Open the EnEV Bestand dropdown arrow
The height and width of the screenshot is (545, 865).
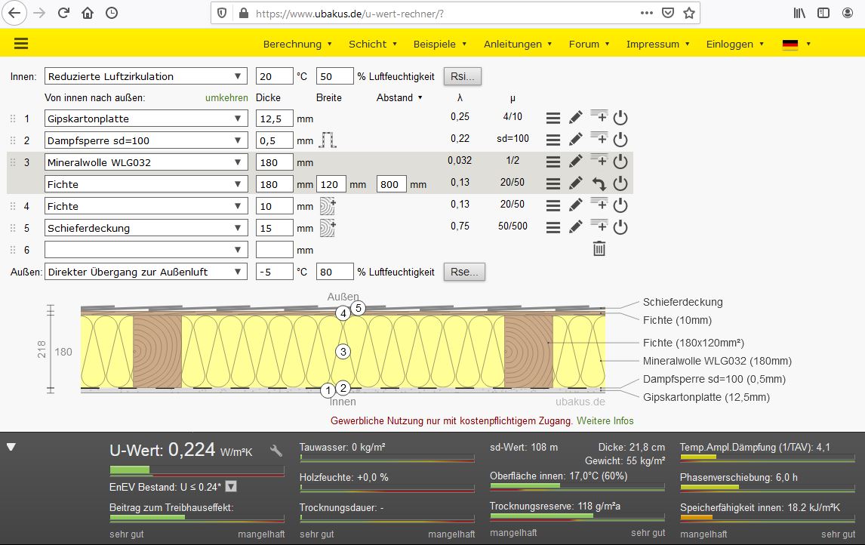click(231, 487)
